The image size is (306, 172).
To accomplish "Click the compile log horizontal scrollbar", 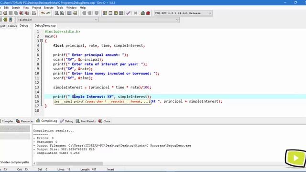I will pos(70,163).
